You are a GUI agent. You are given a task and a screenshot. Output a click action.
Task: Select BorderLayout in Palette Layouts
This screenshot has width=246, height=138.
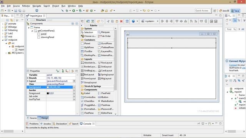pos(89,67)
